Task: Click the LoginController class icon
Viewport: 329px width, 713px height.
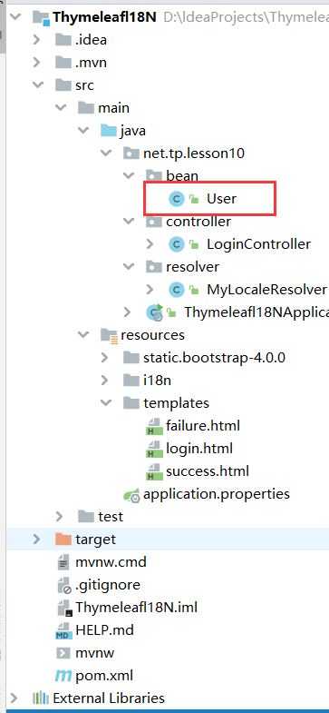Action: pos(177,244)
